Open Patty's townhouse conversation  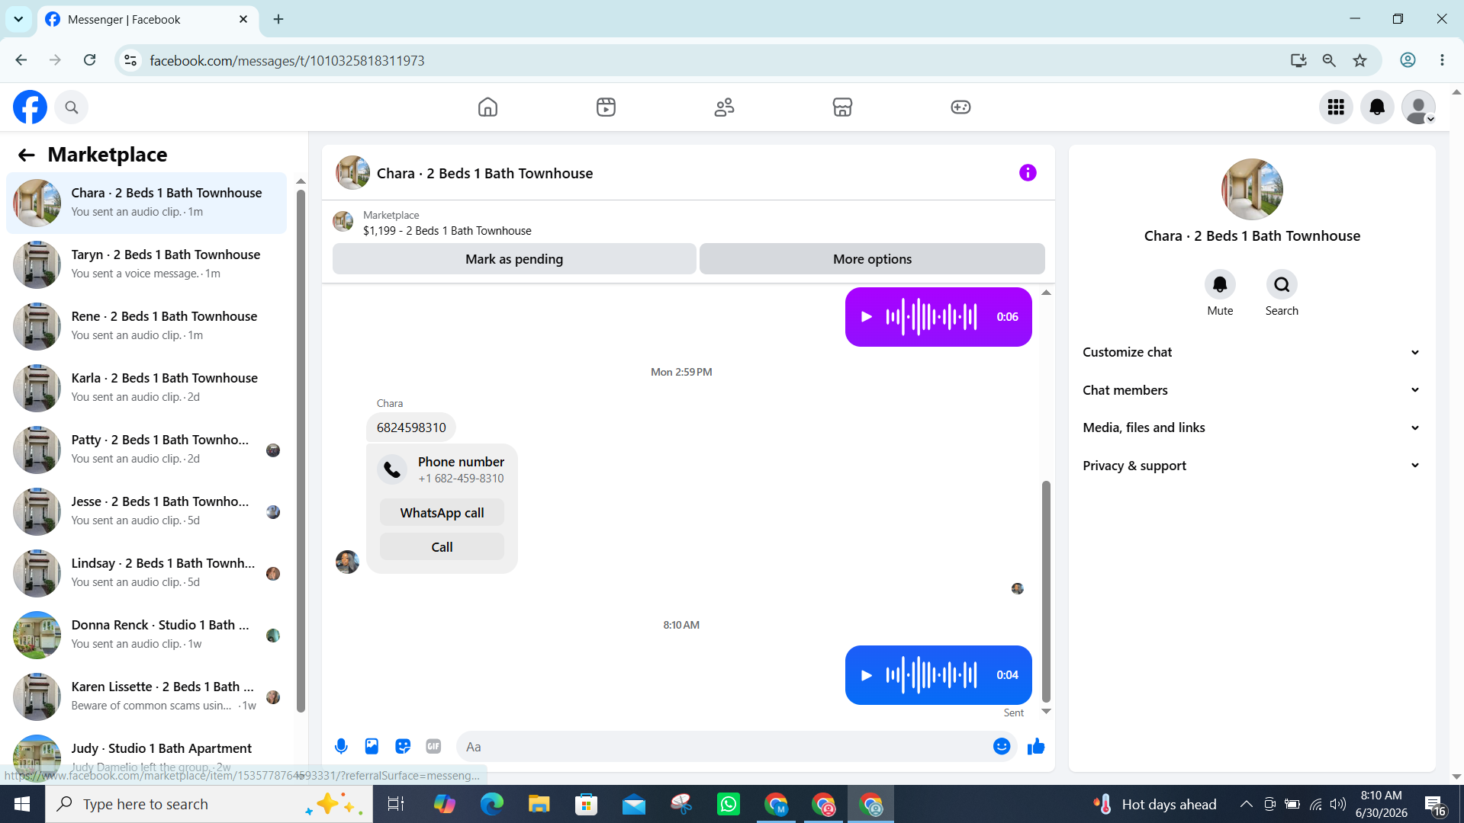coord(146,450)
